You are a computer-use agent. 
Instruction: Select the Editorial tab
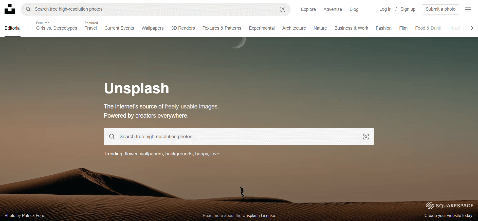[x=13, y=28]
